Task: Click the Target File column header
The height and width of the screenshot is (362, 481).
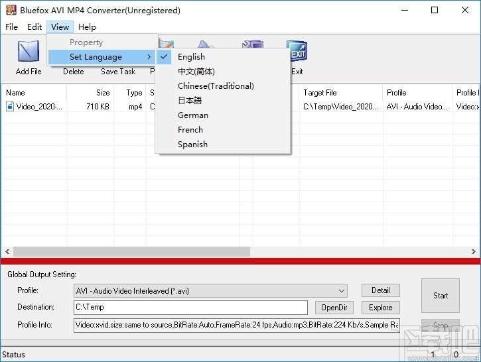Action: coord(341,93)
